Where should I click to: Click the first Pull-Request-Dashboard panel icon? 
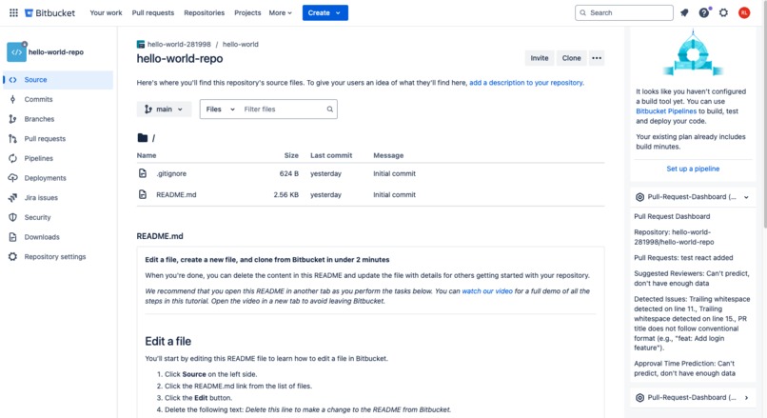(x=639, y=197)
